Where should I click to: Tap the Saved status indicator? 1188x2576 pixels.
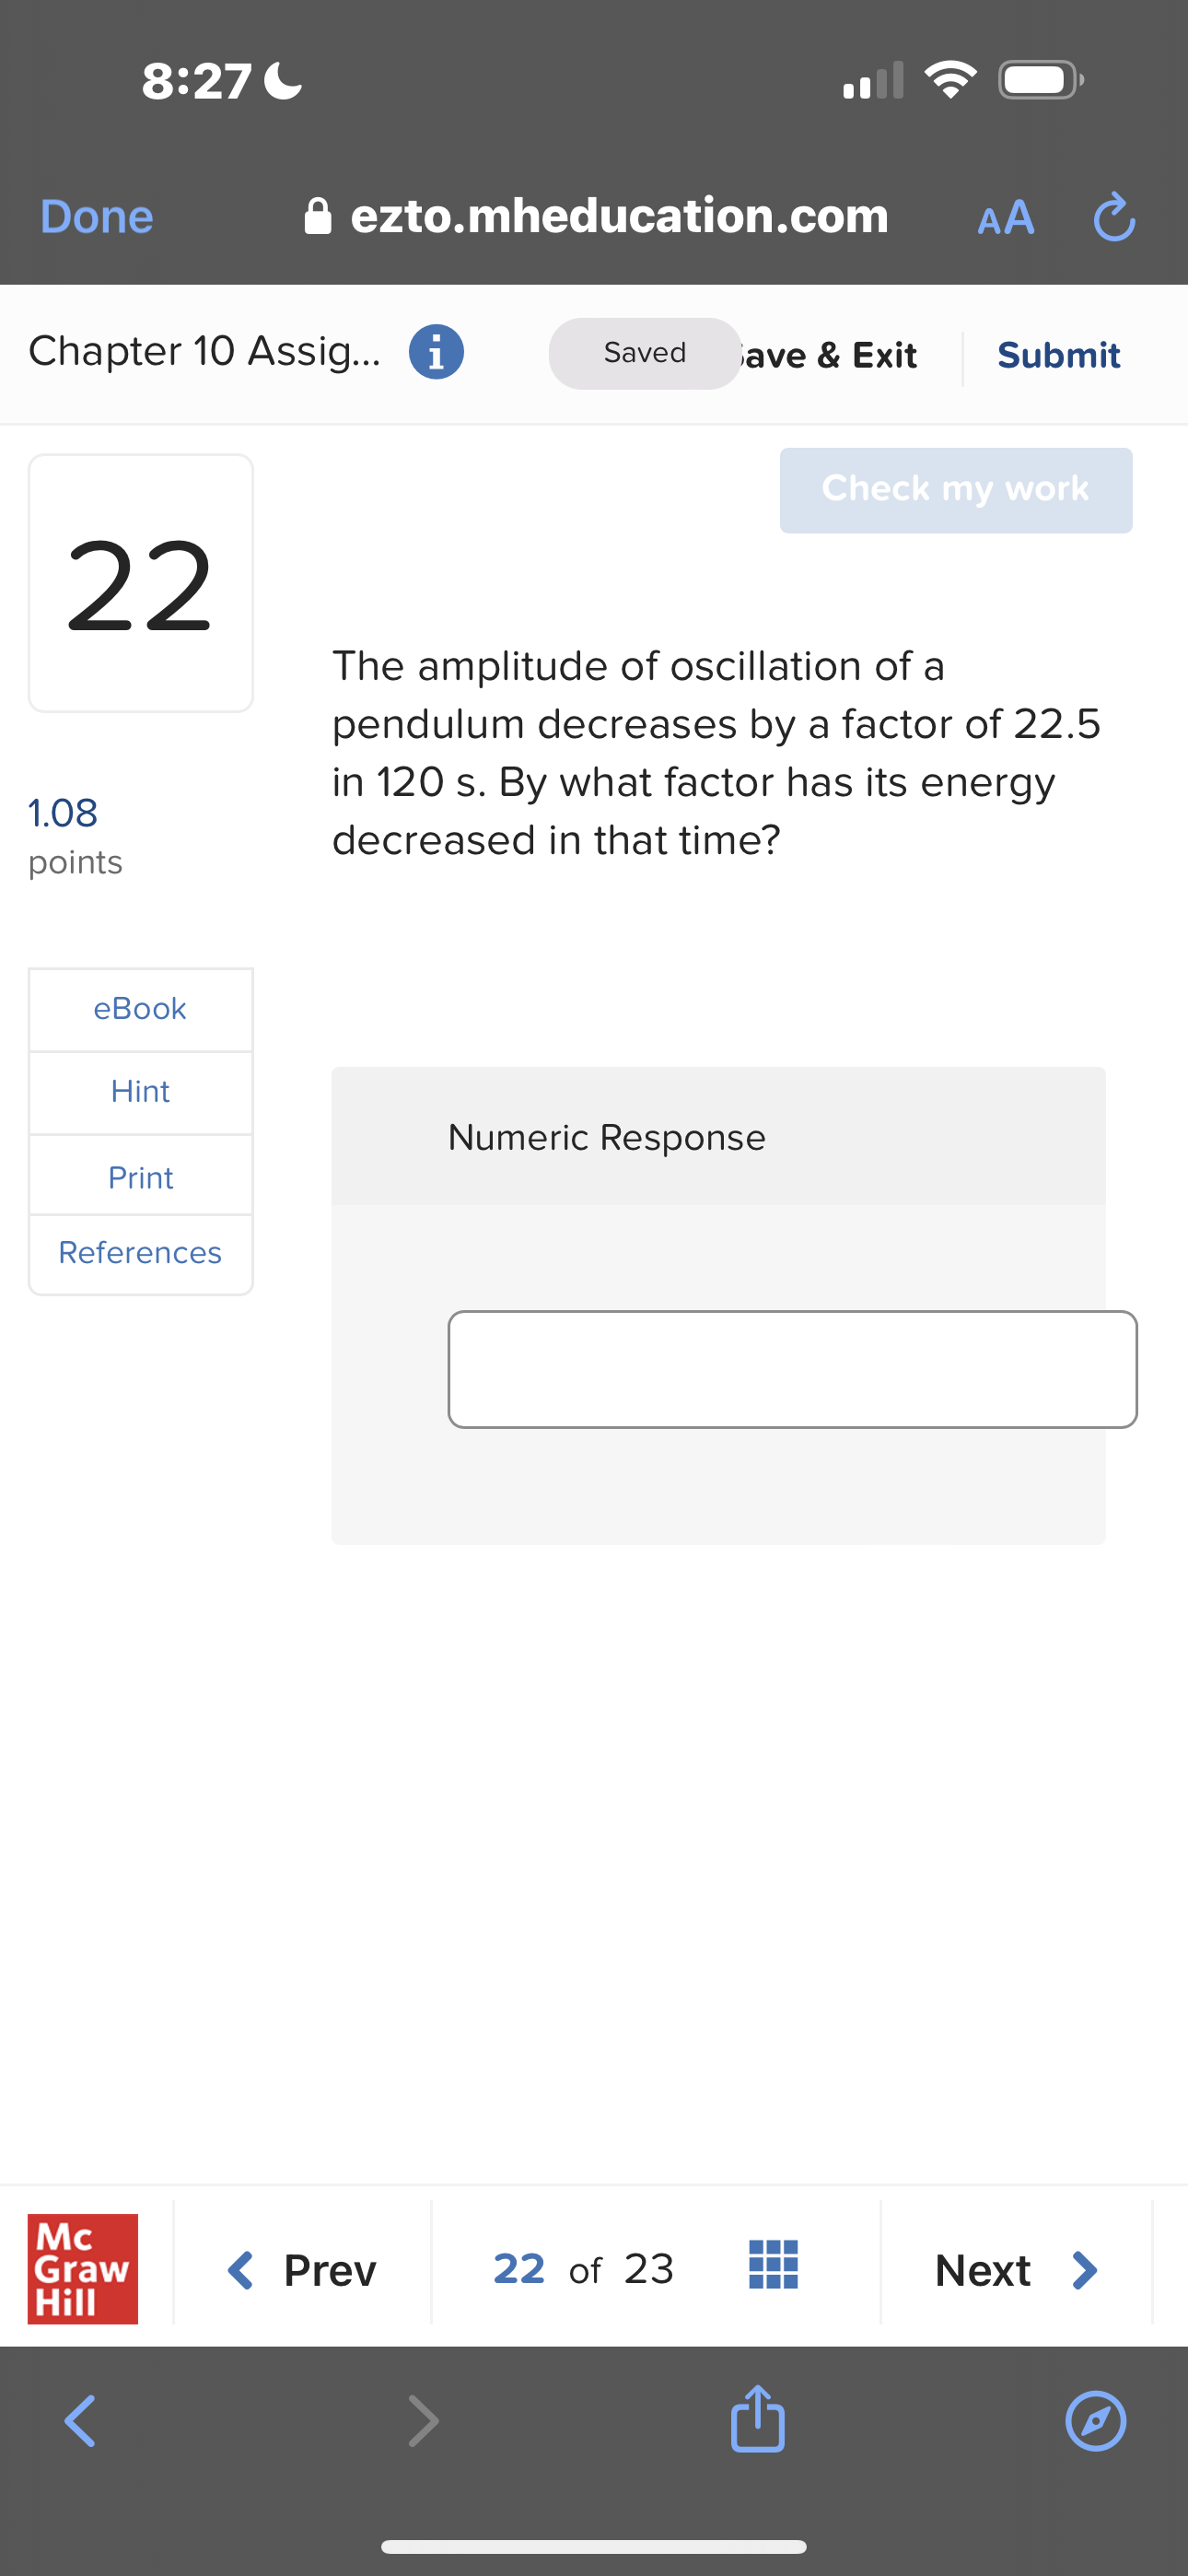pyautogui.click(x=643, y=352)
